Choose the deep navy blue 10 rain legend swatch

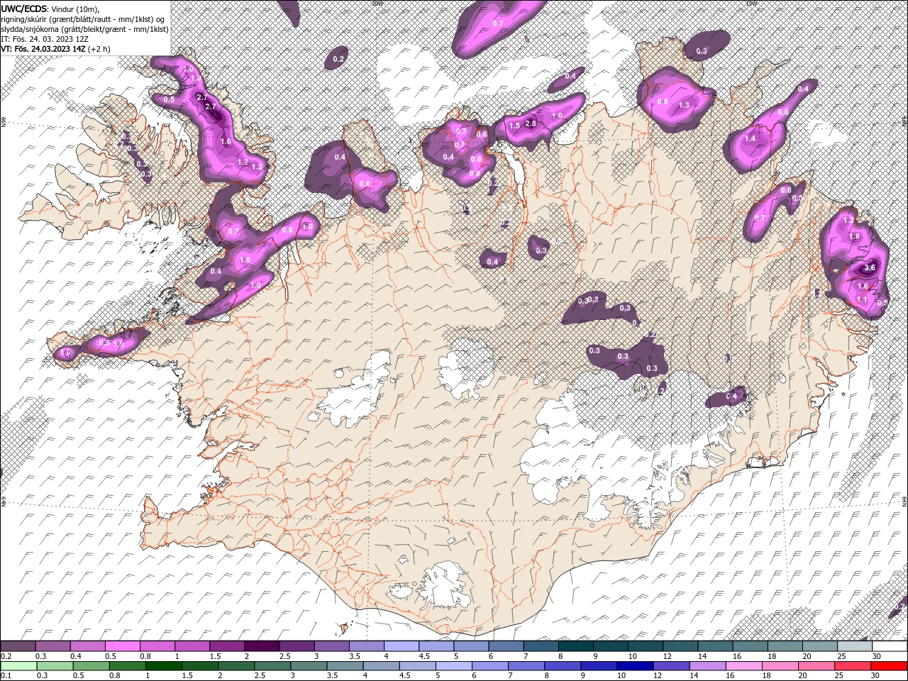(x=635, y=666)
